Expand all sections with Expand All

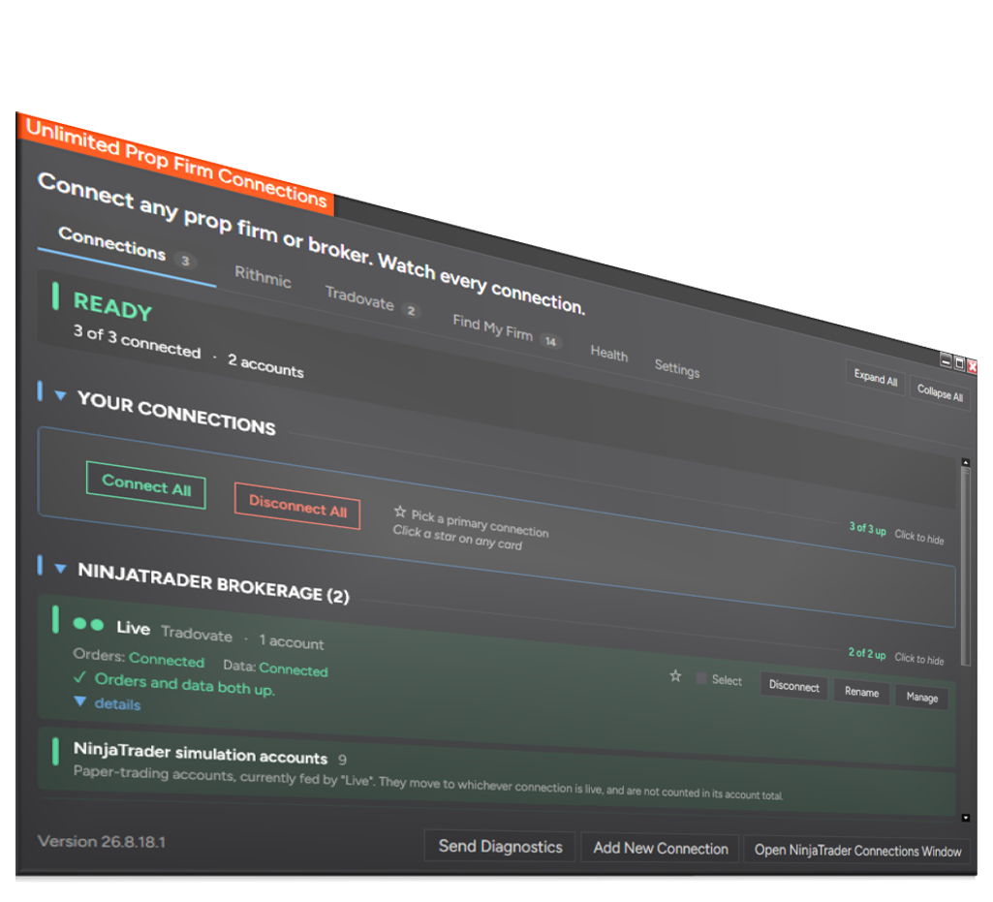(x=876, y=378)
